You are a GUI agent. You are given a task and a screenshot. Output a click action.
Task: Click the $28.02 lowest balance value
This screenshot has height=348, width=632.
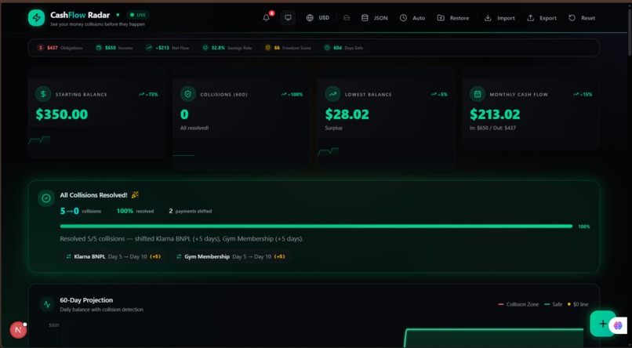[x=347, y=114]
